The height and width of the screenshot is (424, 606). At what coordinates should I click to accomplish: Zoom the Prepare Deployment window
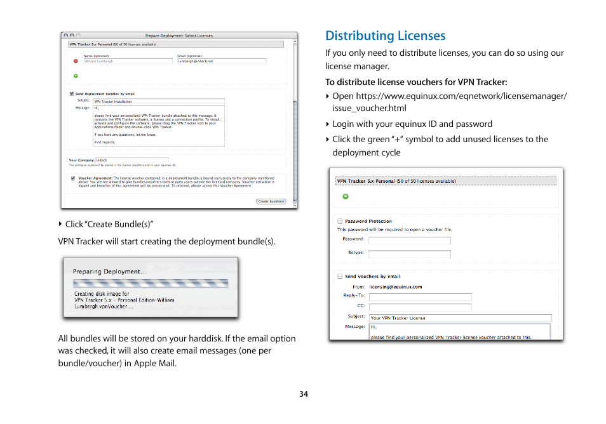click(x=78, y=35)
